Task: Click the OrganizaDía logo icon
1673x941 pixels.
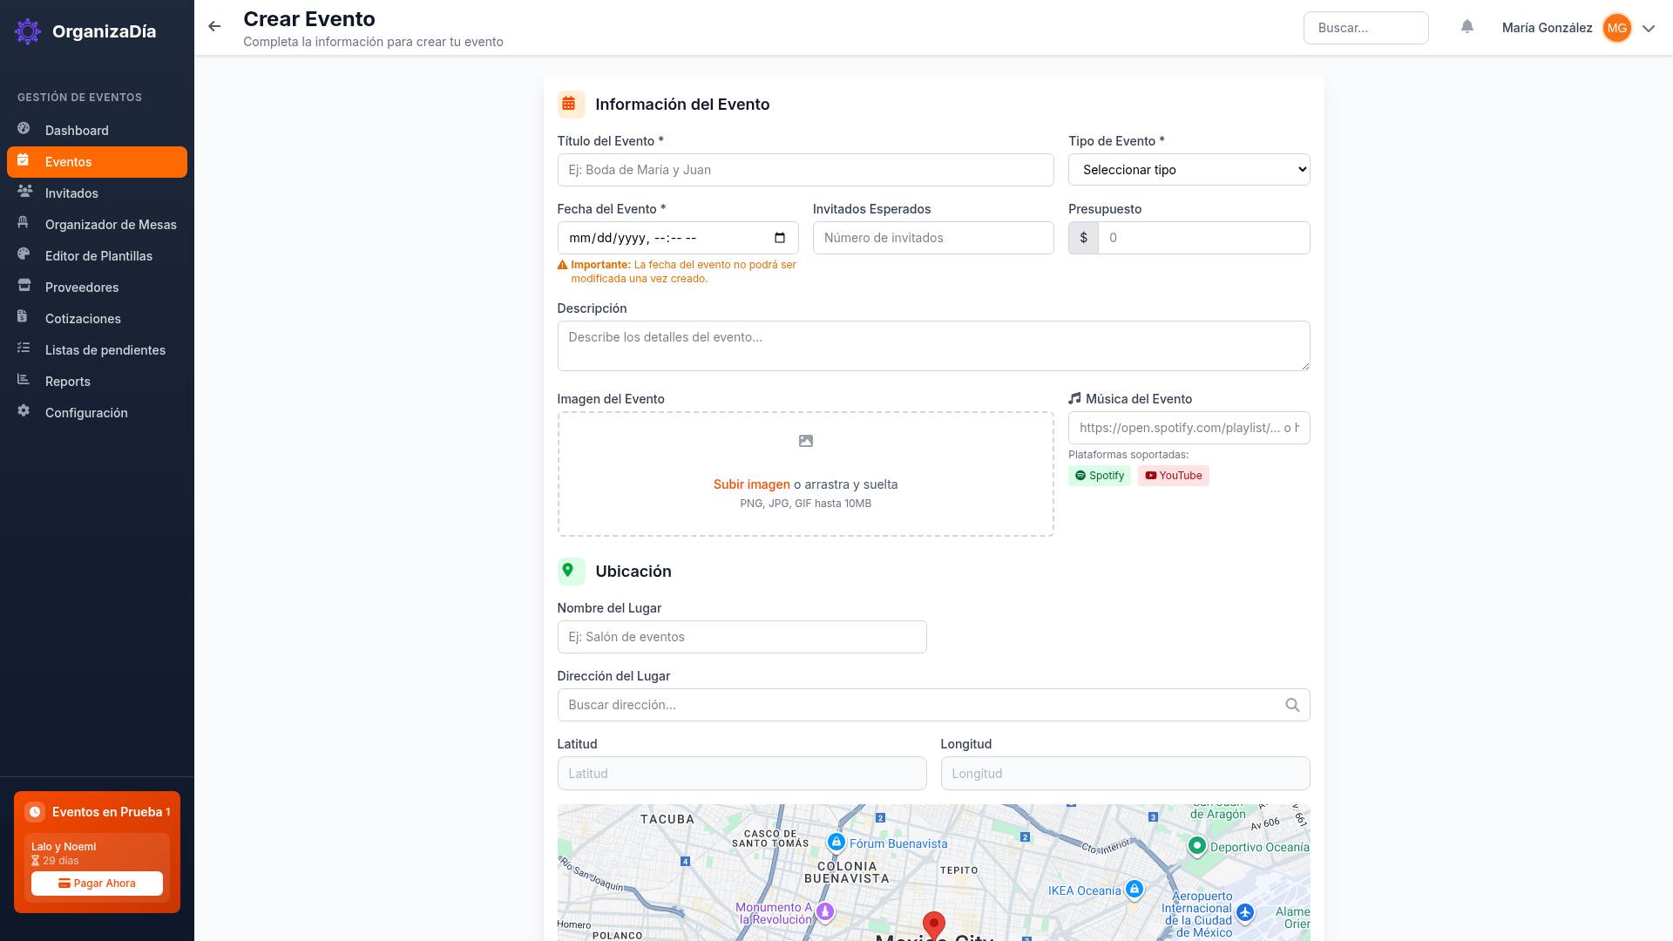Action: (28, 31)
